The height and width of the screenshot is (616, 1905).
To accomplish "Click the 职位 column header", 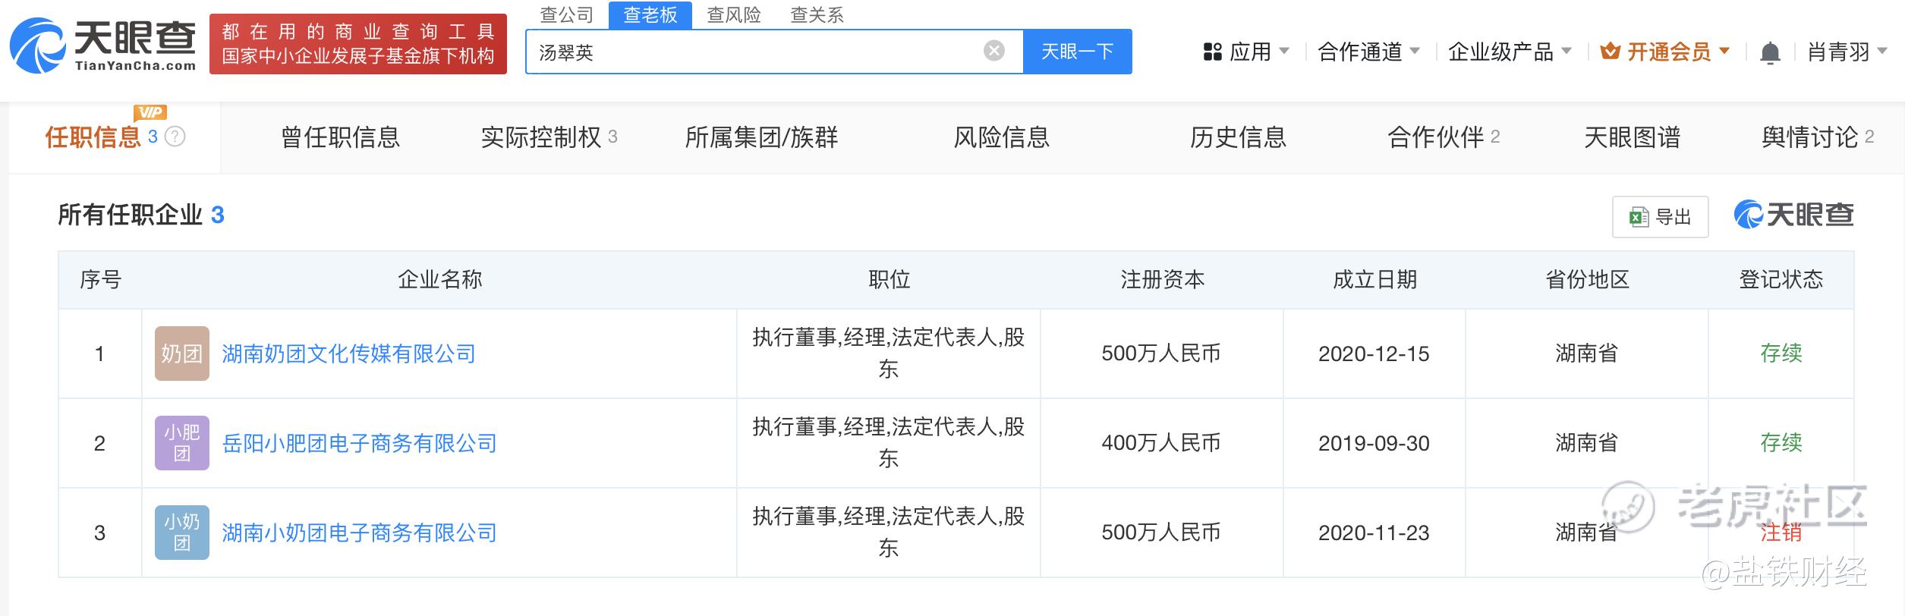I will 889,280.
